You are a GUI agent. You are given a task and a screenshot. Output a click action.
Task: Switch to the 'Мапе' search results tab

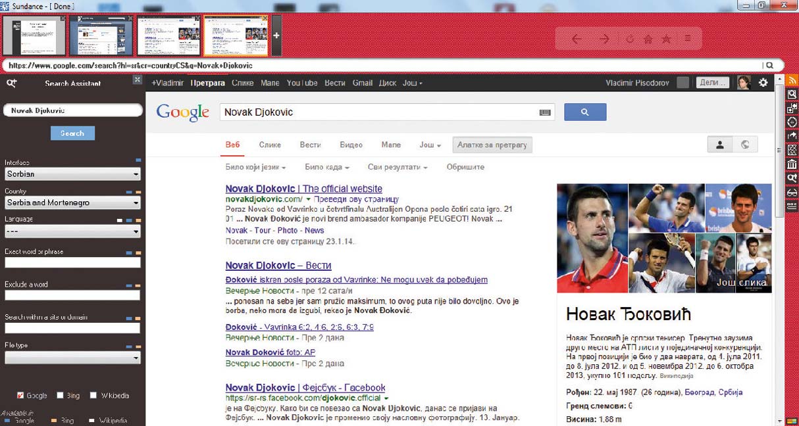pyautogui.click(x=391, y=145)
